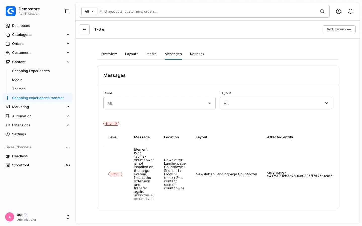
Task: Open Themes in the sidebar
Action: [19, 89]
